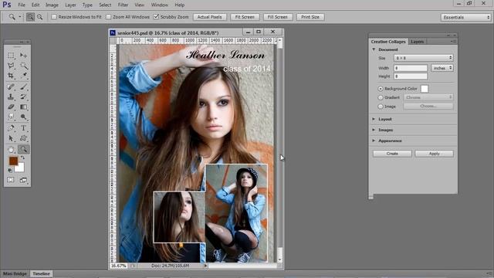The height and width of the screenshot is (278, 494).
Task: Select the Blur tool
Action: pos(11,117)
